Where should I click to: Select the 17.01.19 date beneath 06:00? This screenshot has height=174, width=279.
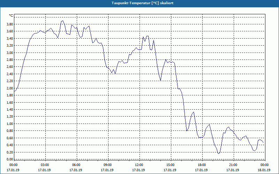pyautogui.click(x=76, y=170)
